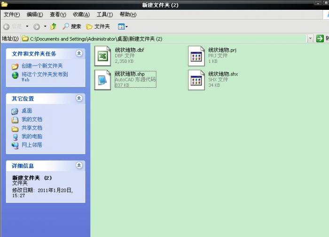Click the address bar path field

pyautogui.click(x=164, y=38)
